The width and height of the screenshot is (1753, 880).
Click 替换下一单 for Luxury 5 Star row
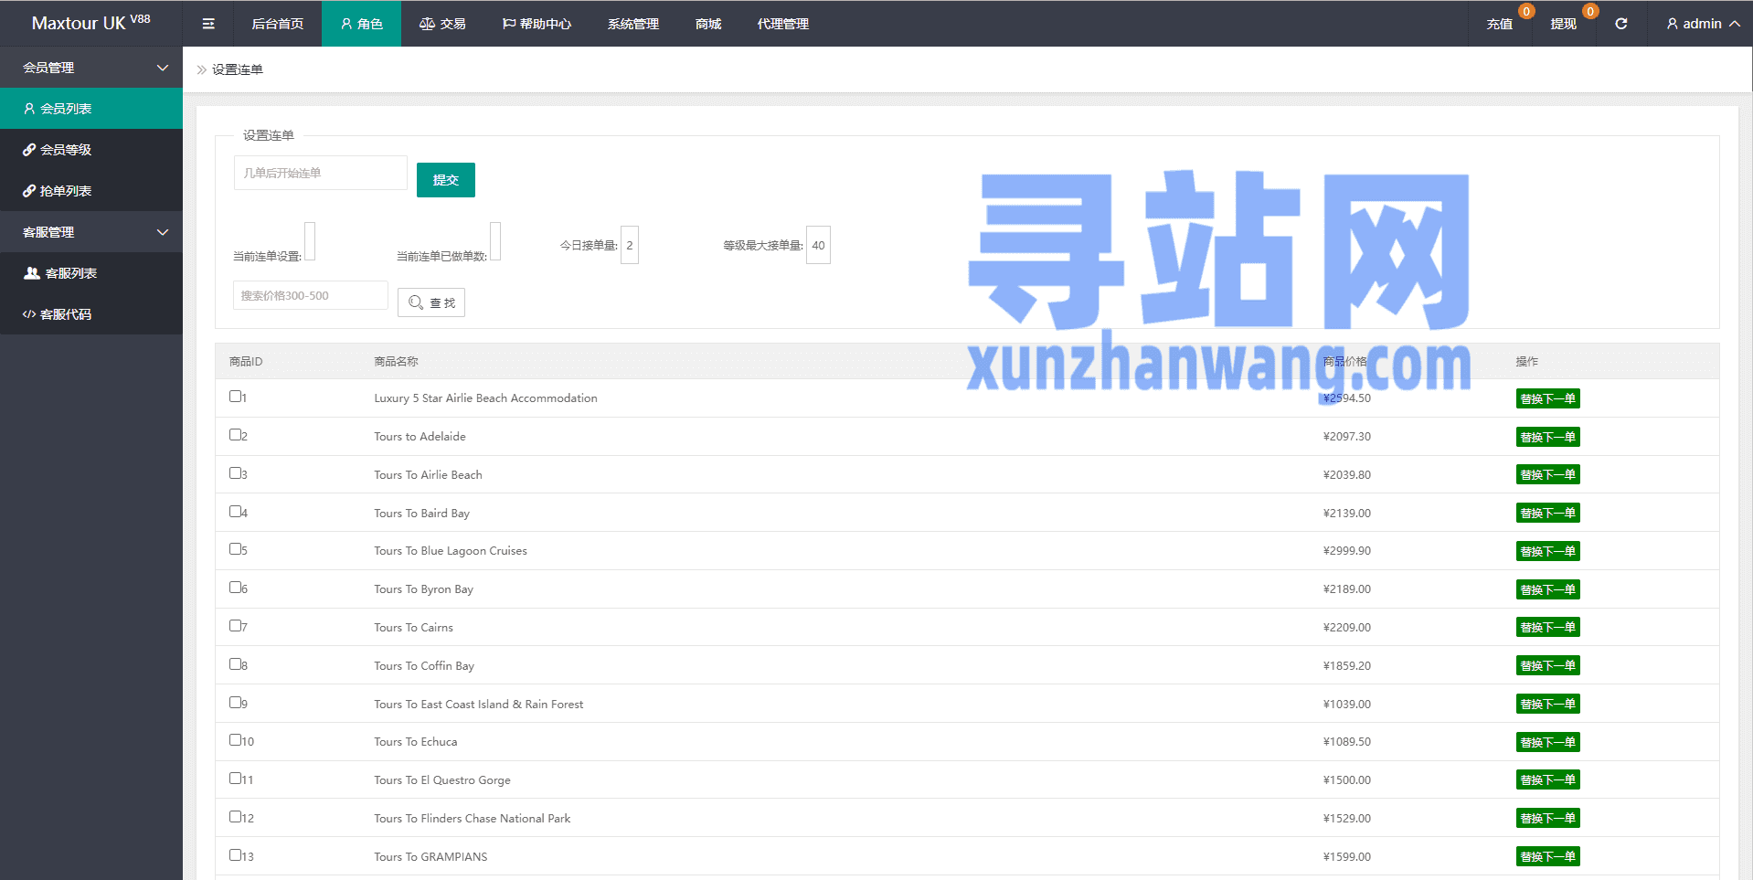(x=1547, y=398)
